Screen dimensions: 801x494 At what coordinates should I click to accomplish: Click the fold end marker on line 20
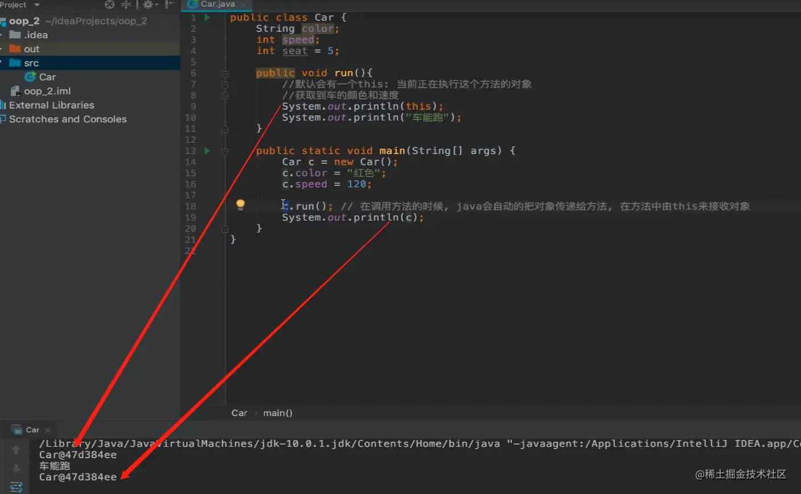point(225,229)
